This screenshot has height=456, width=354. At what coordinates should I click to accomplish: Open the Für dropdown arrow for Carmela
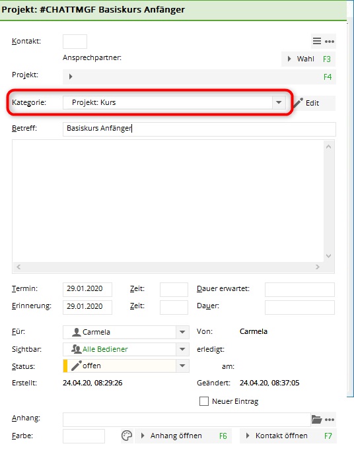click(182, 332)
